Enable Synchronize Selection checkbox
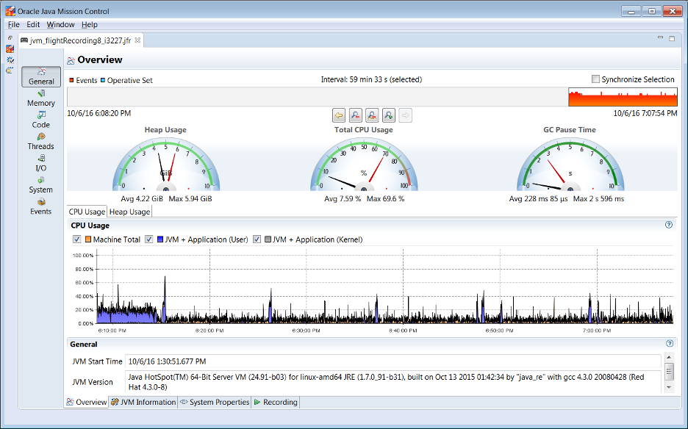688x429 pixels. click(x=595, y=79)
